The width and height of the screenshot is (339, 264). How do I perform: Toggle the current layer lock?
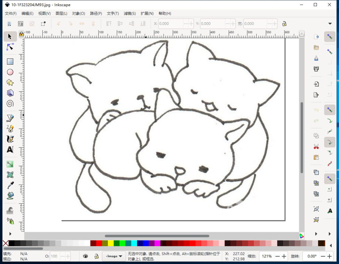click(x=96, y=256)
